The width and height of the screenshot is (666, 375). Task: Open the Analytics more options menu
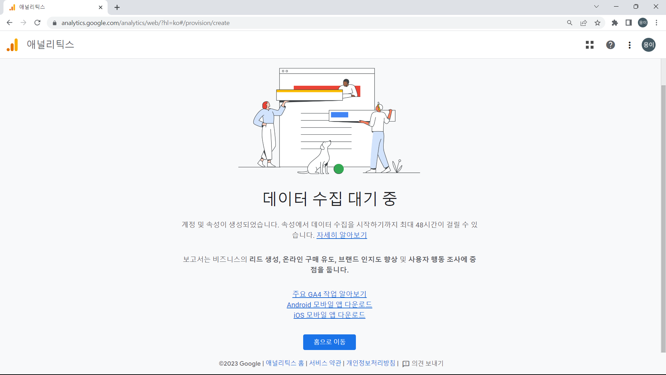click(630, 45)
